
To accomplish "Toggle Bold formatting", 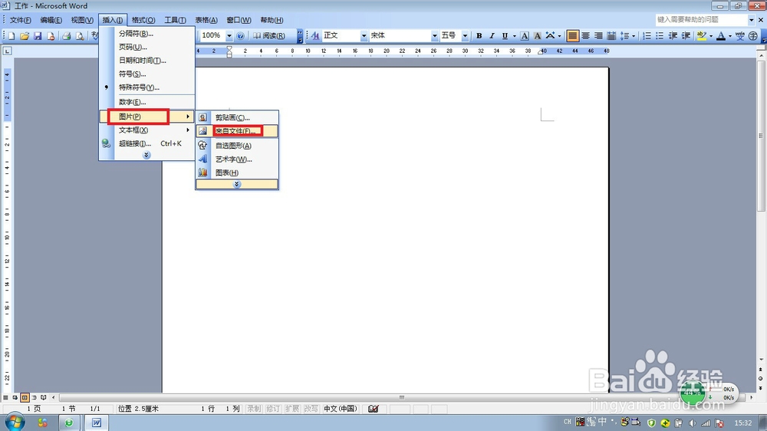I will pos(479,36).
